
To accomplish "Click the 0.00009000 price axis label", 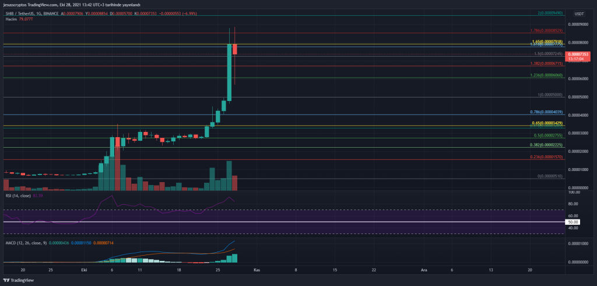I will tap(578, 25).
